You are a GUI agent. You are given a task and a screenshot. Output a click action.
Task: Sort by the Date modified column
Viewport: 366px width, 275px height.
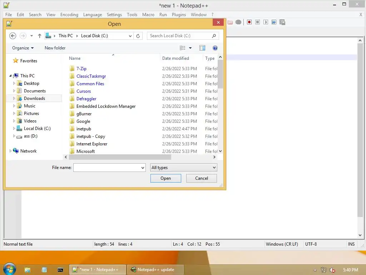click(x=175, y=58)
